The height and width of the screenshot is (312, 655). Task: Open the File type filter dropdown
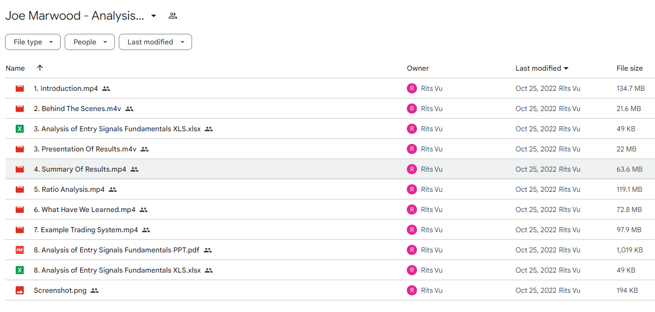tap(33, 42)
